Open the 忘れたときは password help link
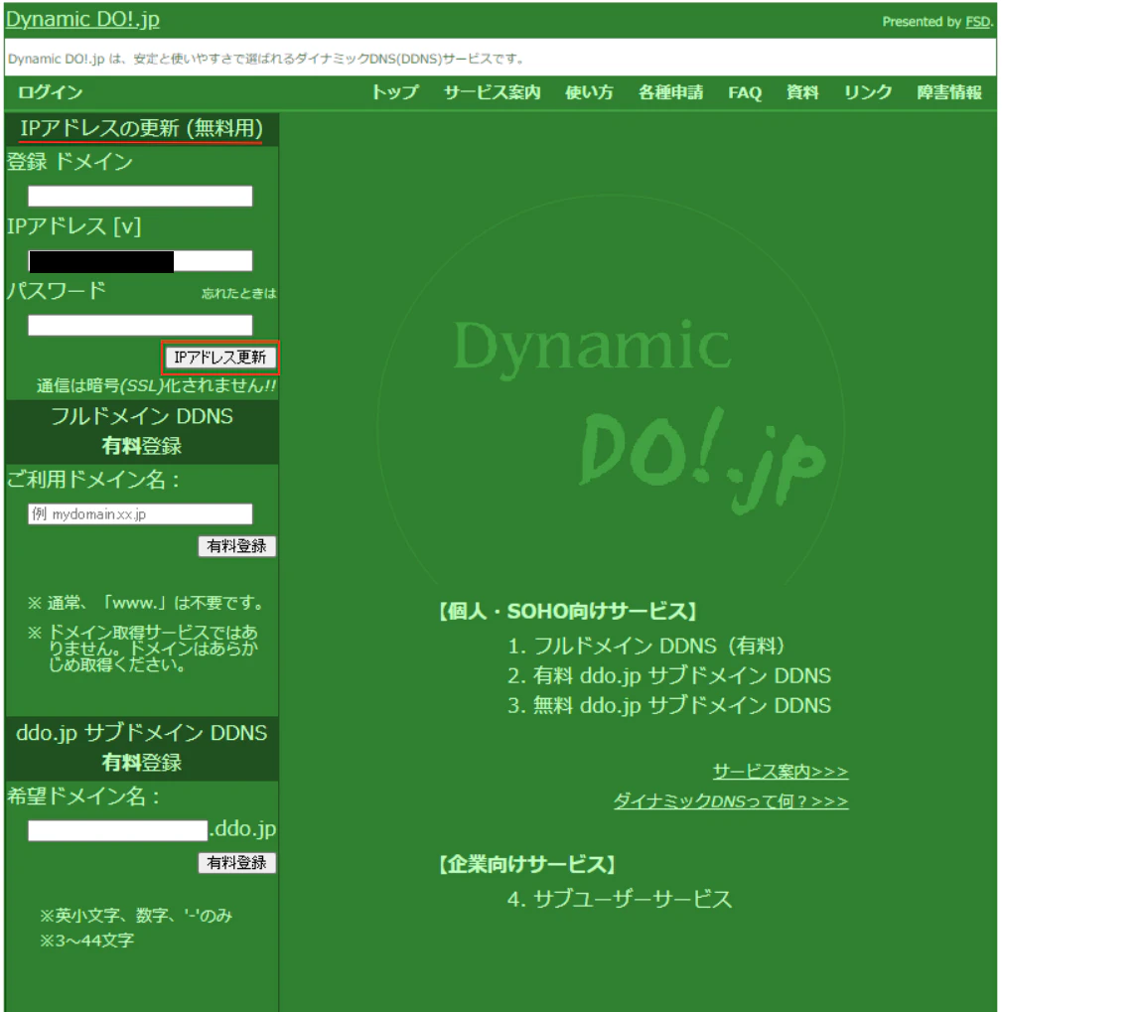 pos(238,293)
